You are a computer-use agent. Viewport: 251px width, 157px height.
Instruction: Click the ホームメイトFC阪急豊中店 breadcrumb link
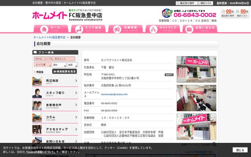coord(49,37)
